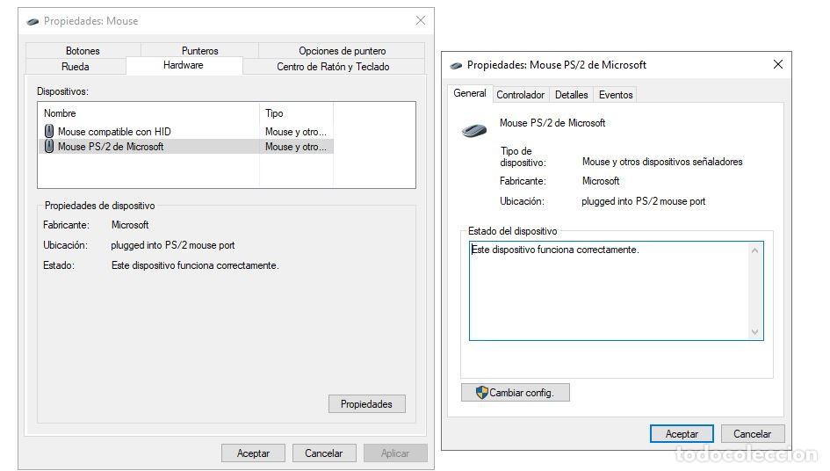Select the General tab in PS/2 properties

click(x=470, y=93)
